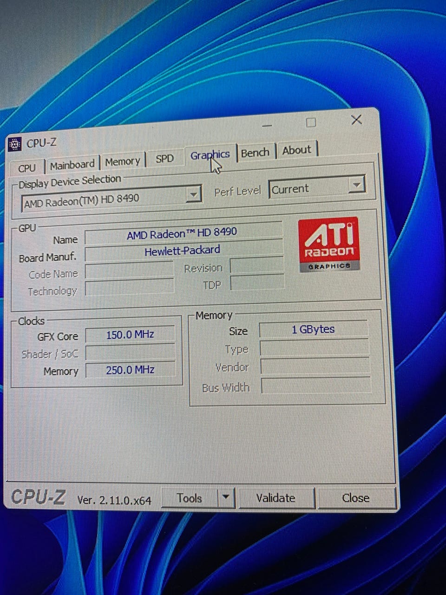Click the Validate button
The height and width of the screenshot is (595, 446).
click(276, 498)
